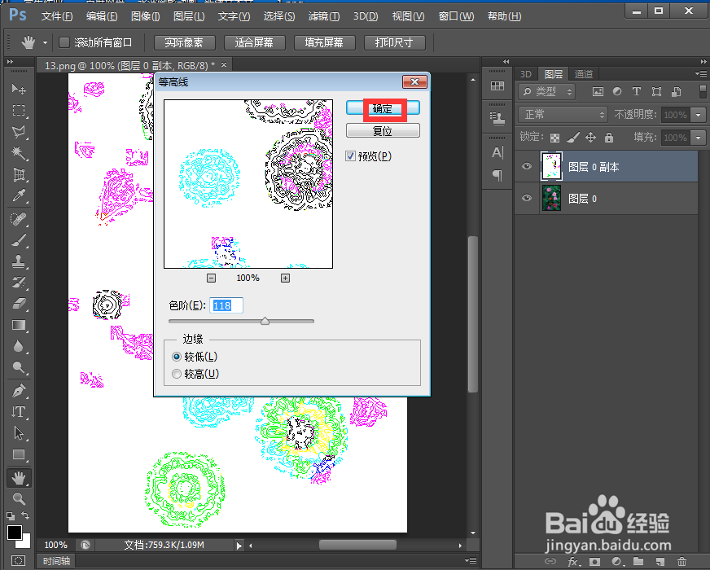The width and height of the screenshot is (710, 570).
Task: Switch to the 通道 tab
Action: [x=584, y=74]
